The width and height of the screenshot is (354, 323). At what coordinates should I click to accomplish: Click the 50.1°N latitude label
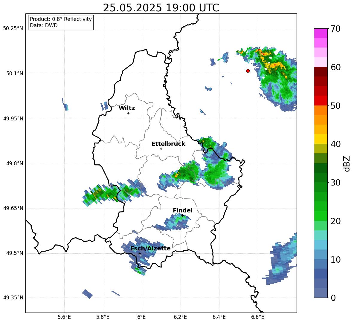coord(15,74)
